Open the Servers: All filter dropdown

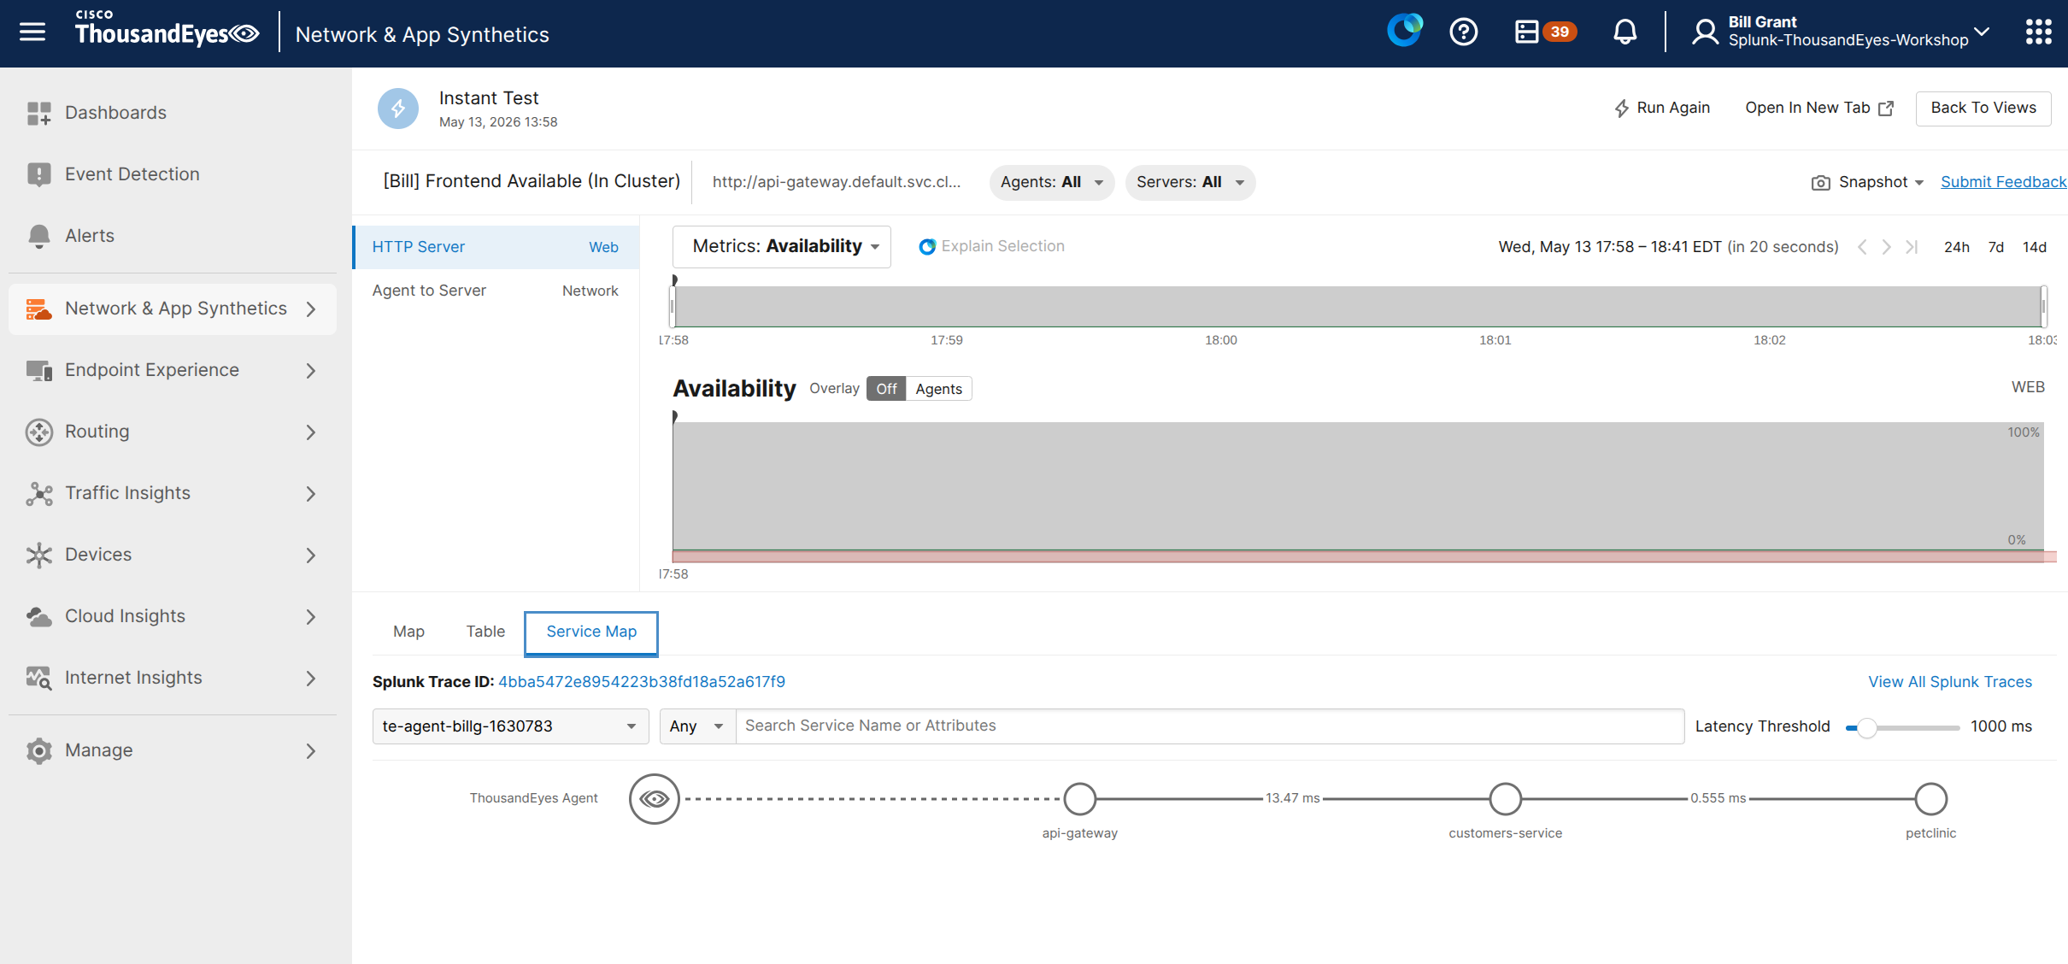pyautogui.click(x=1190, y=182)
